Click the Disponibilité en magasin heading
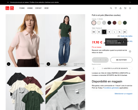 tap(107, 82)
